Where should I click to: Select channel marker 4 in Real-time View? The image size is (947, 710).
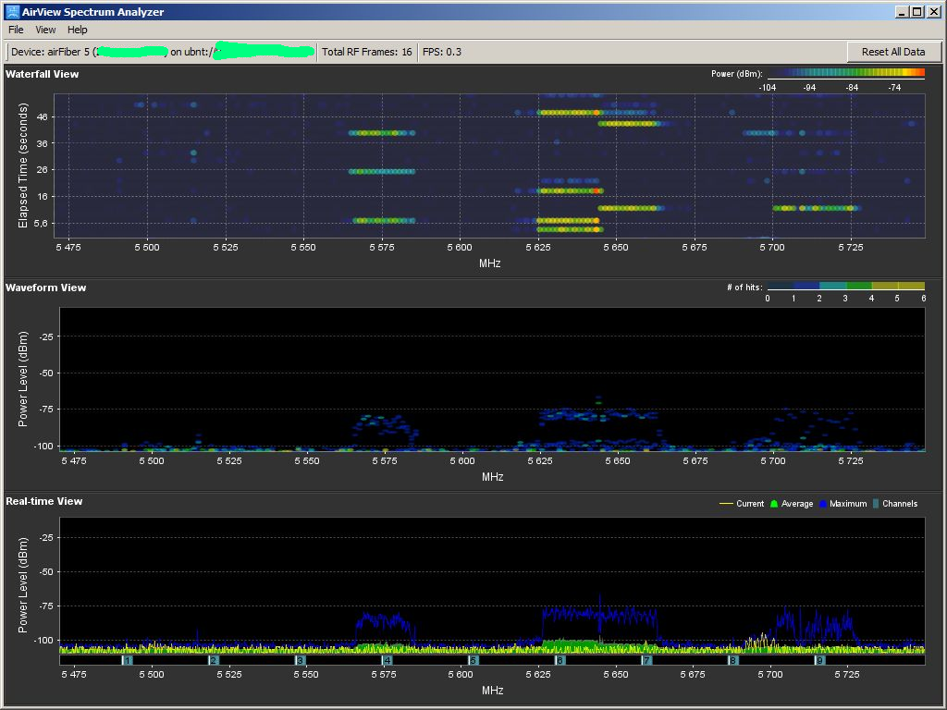click(x=387, y=660)
